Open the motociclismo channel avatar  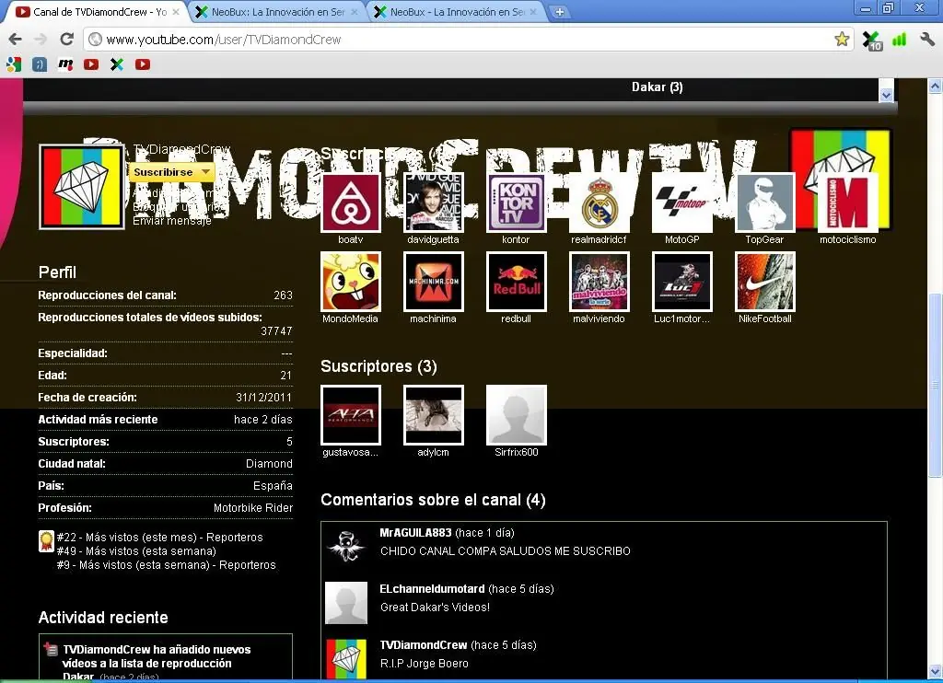coord(848,203)
